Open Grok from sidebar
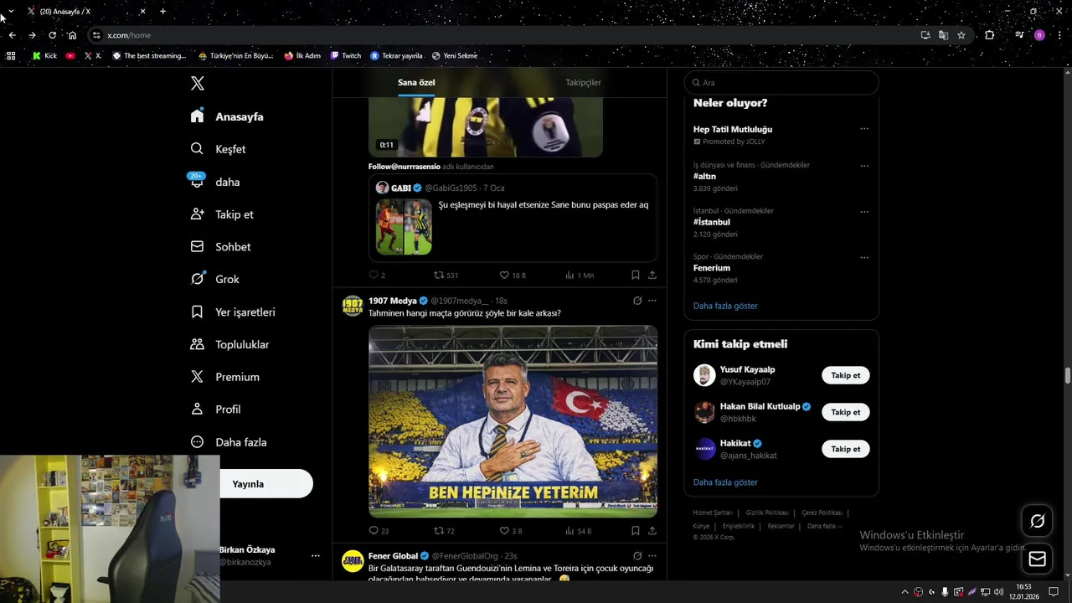This screenshot has height=603, width=1072. tap(215, 279)
